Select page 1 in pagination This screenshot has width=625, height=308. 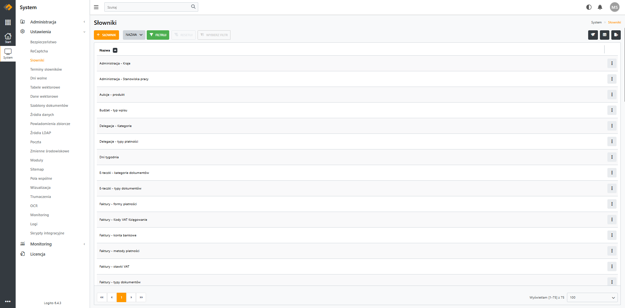coord(121,297)
